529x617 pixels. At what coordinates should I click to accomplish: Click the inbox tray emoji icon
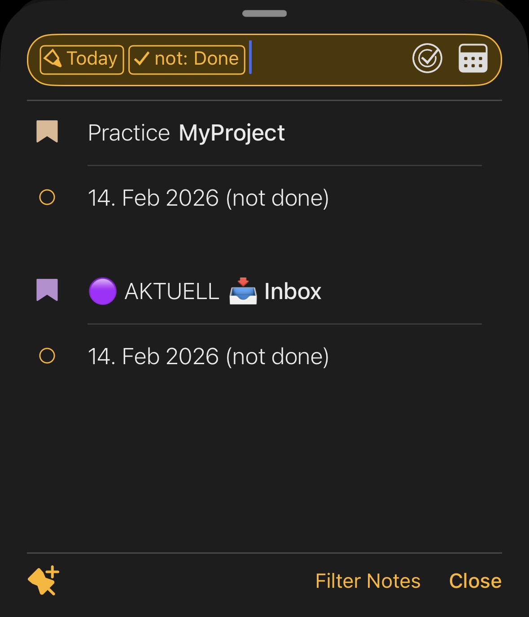pos(243,291)
